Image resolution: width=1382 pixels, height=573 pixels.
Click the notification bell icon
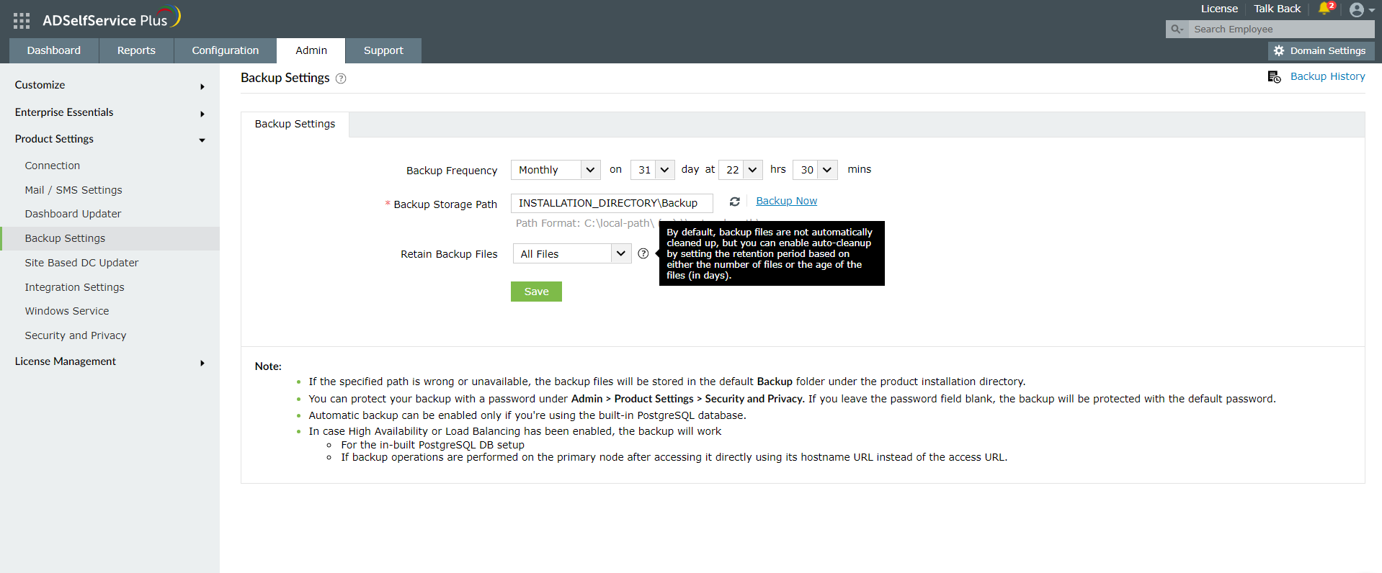[1324, 9]
